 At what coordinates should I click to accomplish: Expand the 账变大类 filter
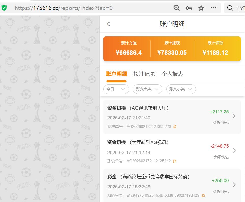(148, 89)
